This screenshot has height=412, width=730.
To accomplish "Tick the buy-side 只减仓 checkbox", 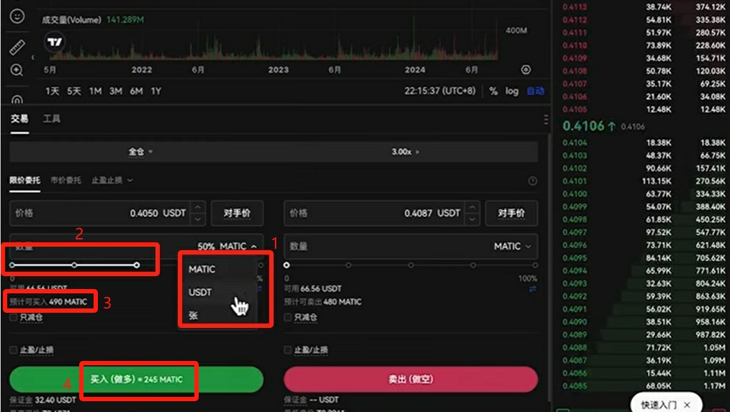I will [x=14, y=318].
